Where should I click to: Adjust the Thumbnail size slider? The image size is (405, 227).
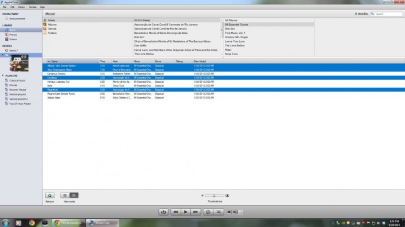(x=214, y=196)
